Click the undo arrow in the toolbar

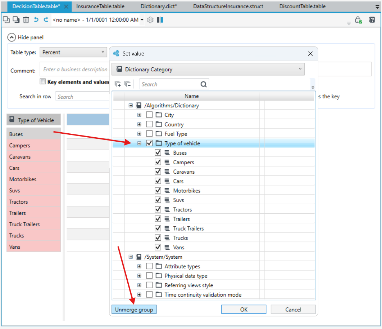tap(36, 19)
